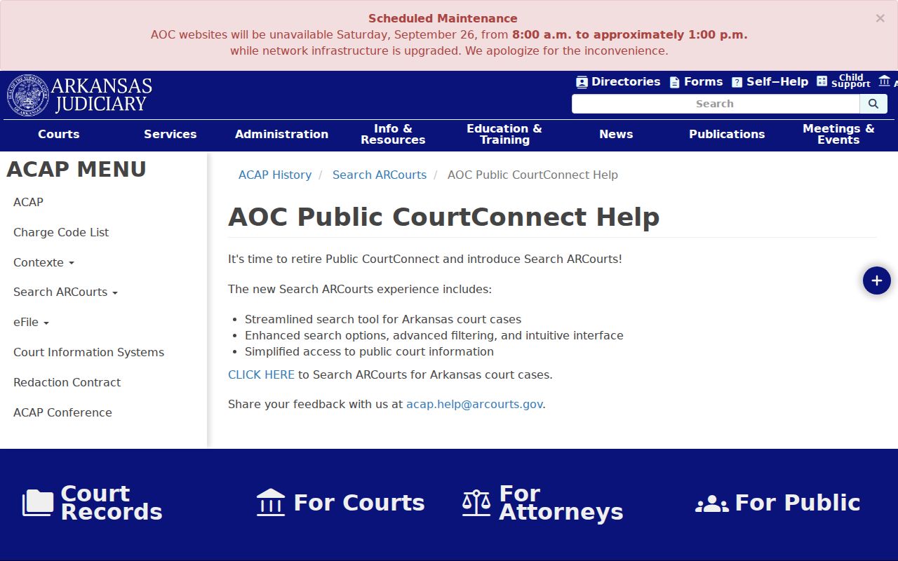Open the News menu
The height and width of the screenshot is (561, 898).
pos(616,134)
